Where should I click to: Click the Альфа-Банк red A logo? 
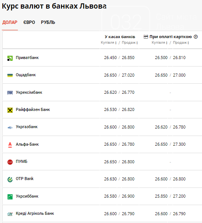click(x=10, y=145)
